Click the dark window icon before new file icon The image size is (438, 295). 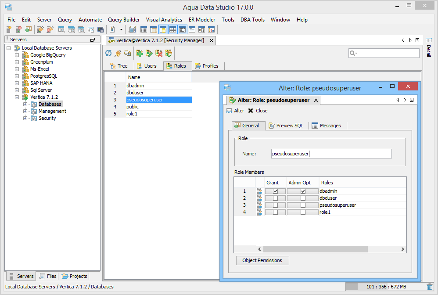(101, 29)
